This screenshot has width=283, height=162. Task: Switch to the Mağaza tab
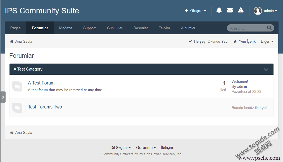(x=65, y=28)
